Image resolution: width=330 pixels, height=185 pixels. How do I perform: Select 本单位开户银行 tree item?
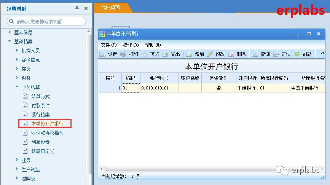click(x=47, y=124)
